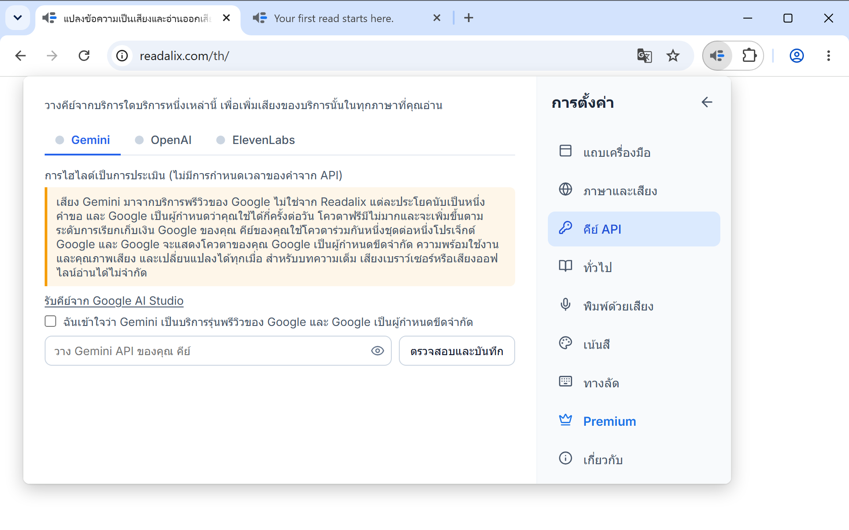This screenshot has width=849, height=530.
Task: Go back to the previous page
Action: pos(20,56)
